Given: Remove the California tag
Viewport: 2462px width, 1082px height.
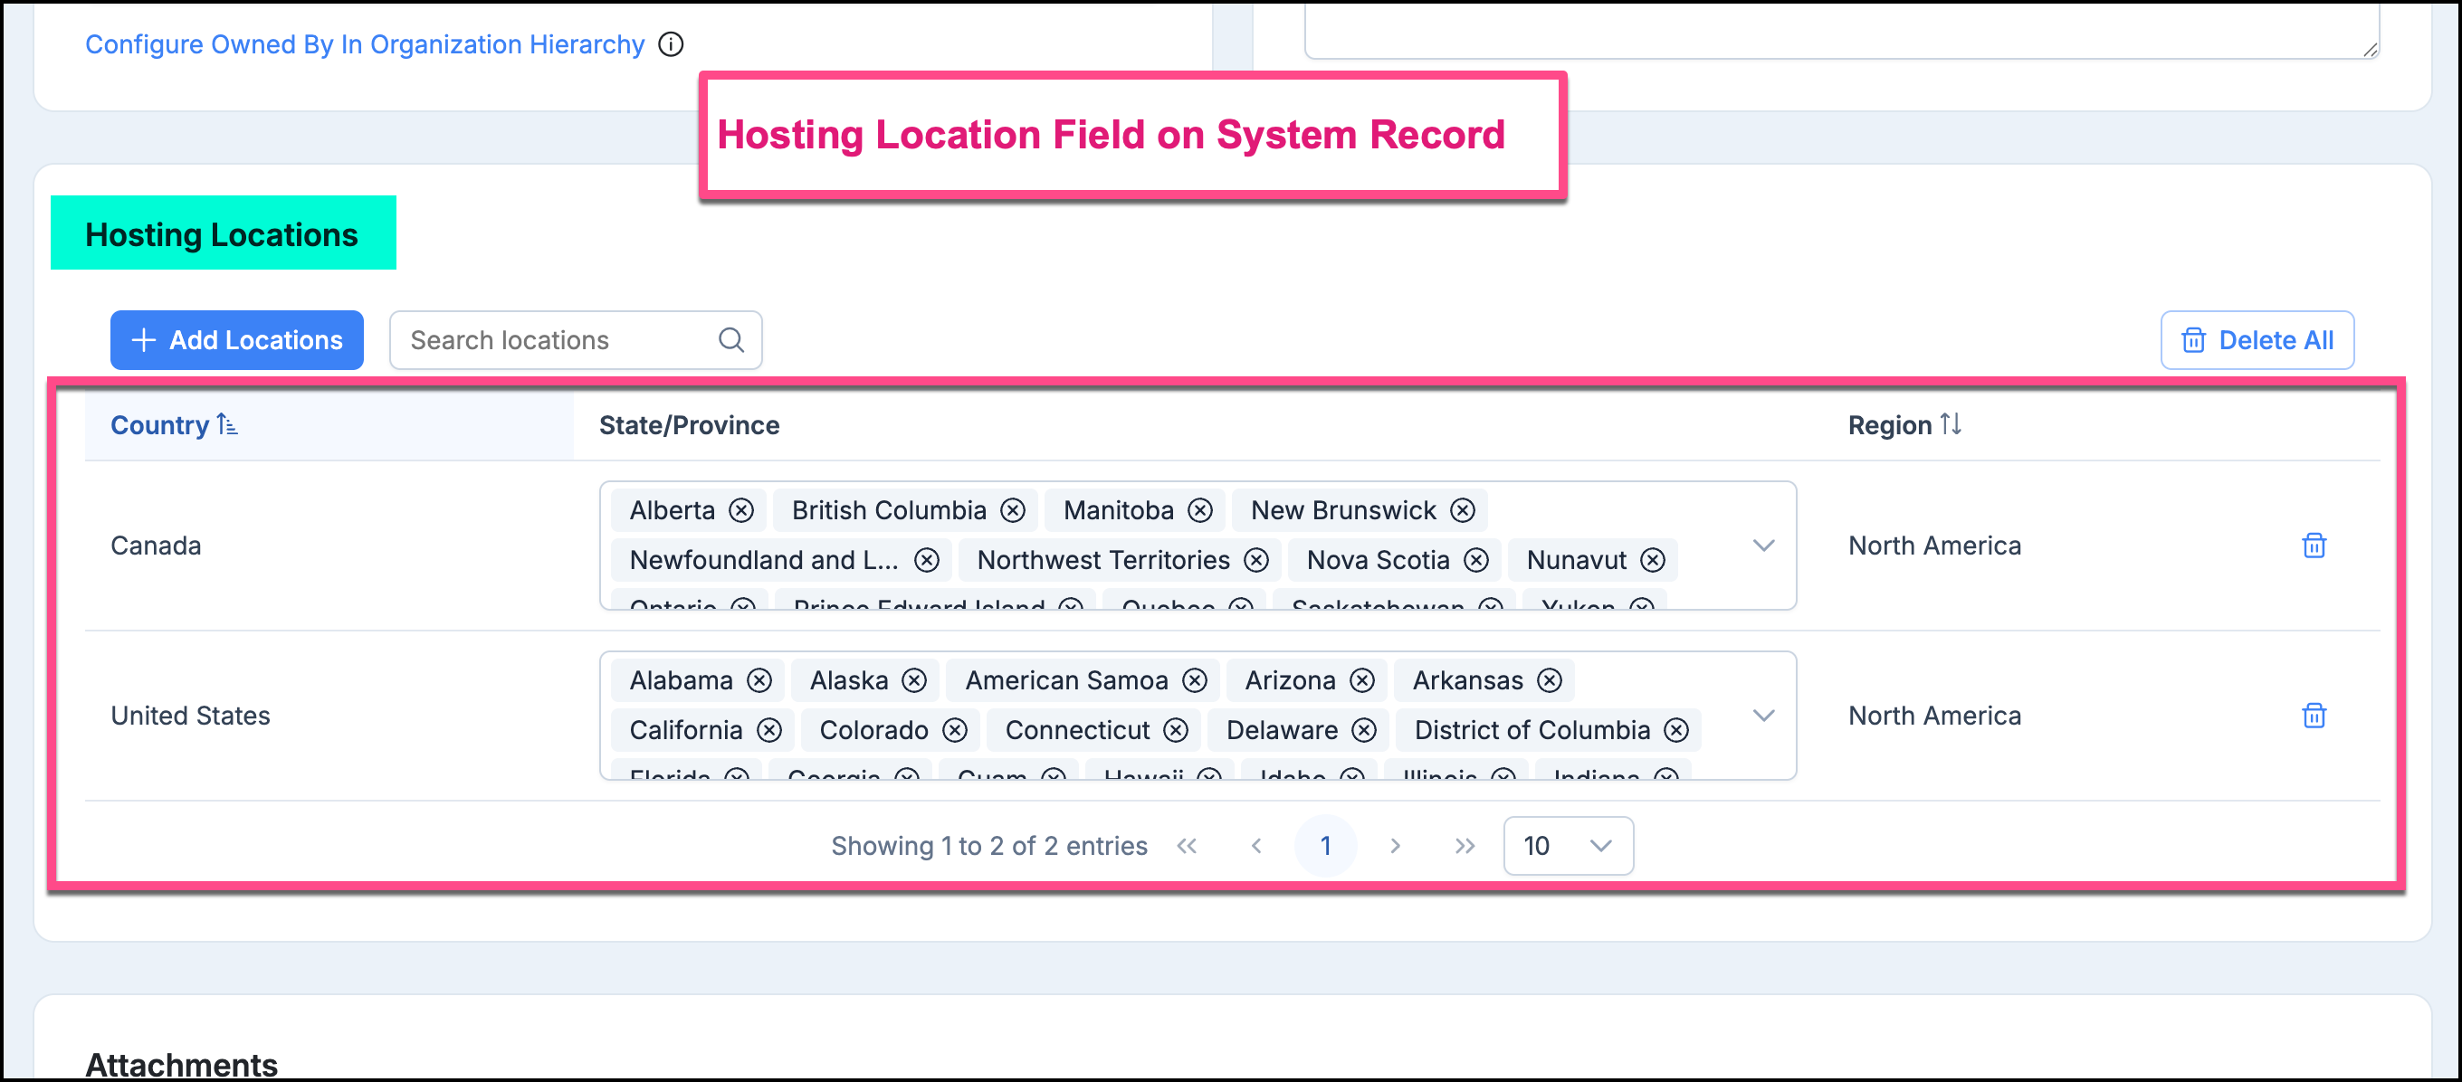Looking at the screenshot, I should (768, 729).
